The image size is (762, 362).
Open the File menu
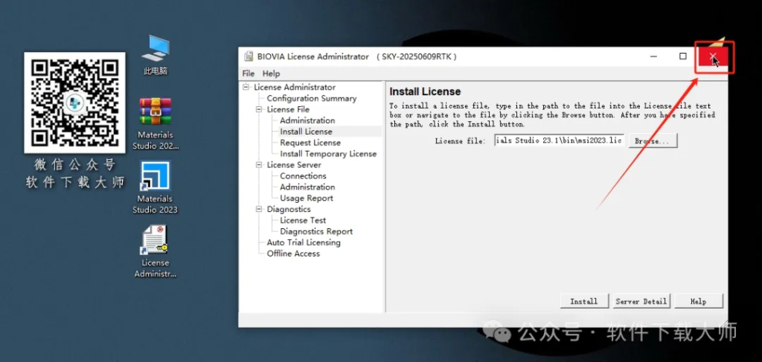point(249,74)
